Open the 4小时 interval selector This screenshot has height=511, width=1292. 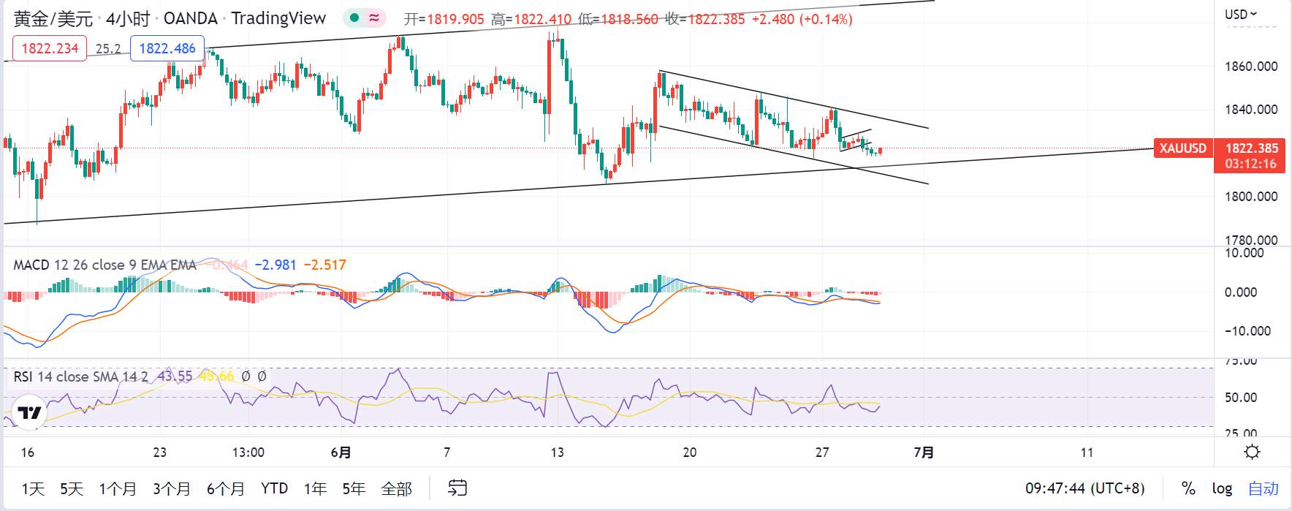(x=128, y=18)
